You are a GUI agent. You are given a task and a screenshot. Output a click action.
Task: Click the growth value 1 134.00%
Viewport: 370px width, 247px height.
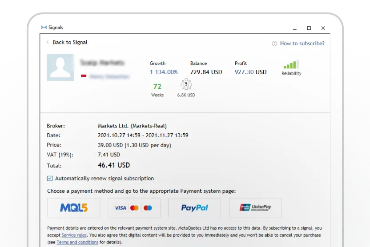click(x=164, y=72)
